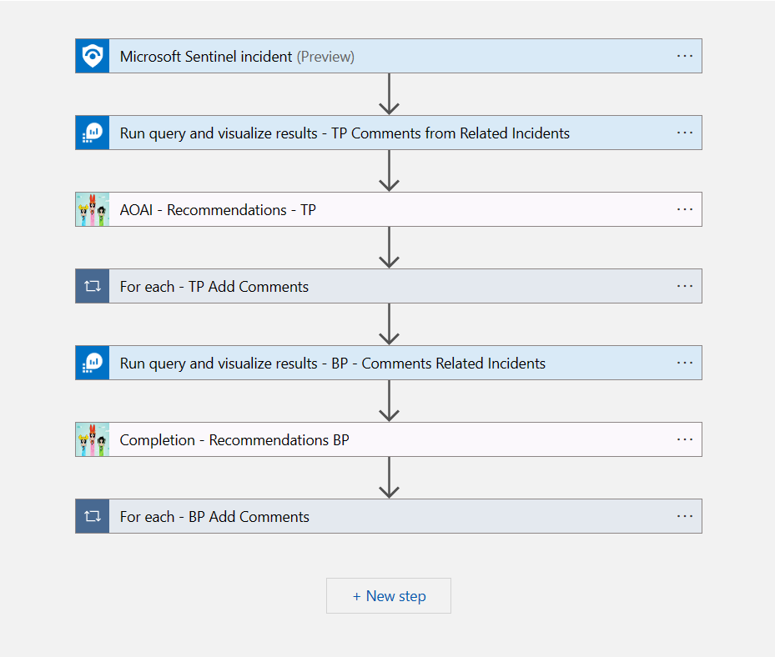The width and height of the screenshot is (775, 657).
Task: Open ellipsis menu for For each TP step
Action: 685,286
